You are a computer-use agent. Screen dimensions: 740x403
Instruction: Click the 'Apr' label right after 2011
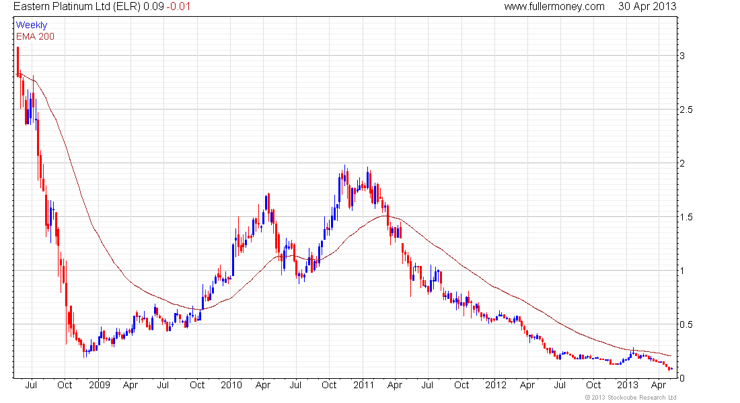394,386
